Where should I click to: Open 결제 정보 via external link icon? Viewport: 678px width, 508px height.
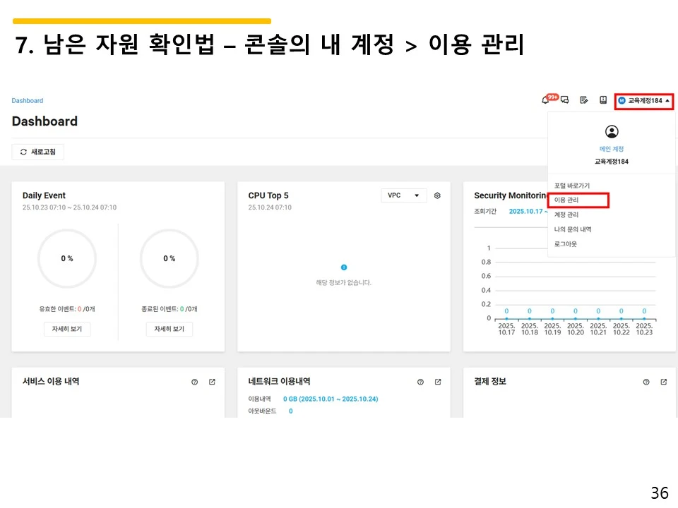point(662,381)
